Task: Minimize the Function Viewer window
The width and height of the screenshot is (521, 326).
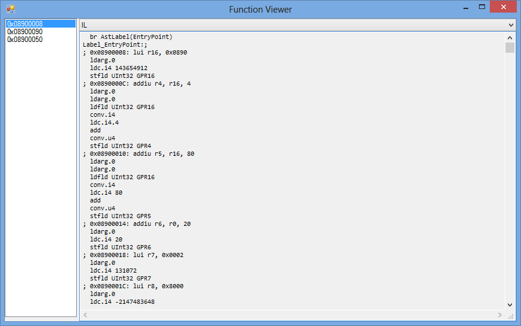Action: pyautogui.click(x=464, y=7)
